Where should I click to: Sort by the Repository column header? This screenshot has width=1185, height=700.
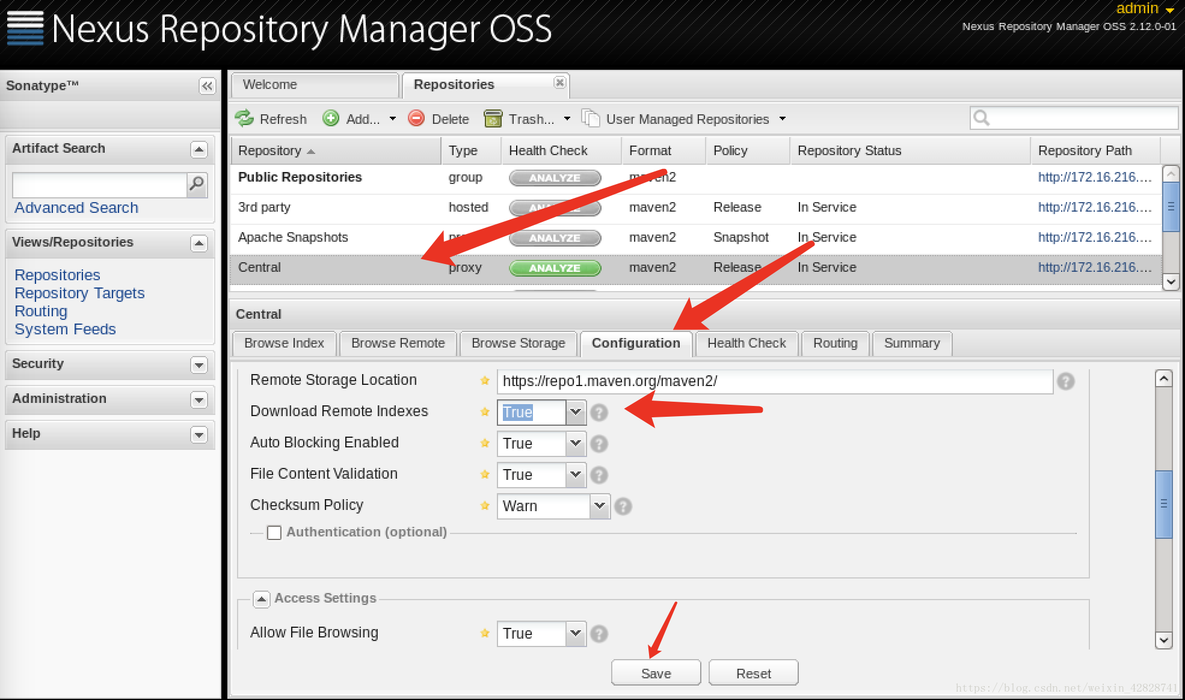[336, 151]
